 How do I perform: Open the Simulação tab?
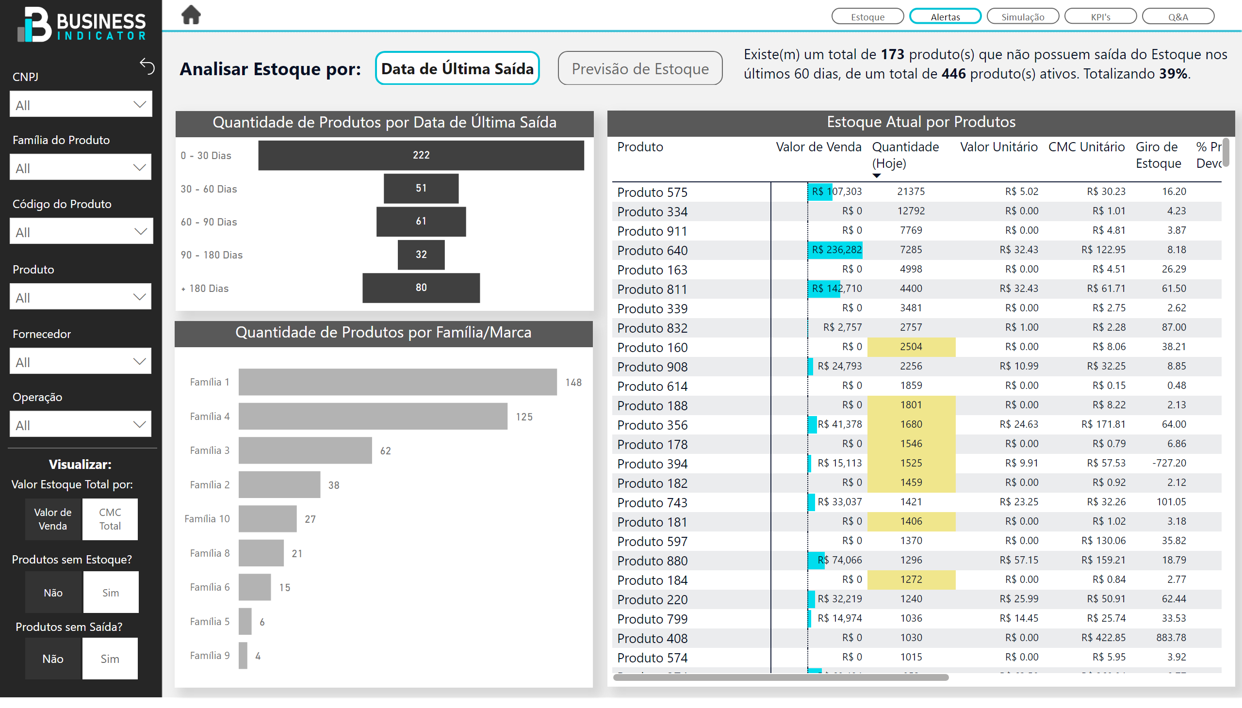point(1023,16)
